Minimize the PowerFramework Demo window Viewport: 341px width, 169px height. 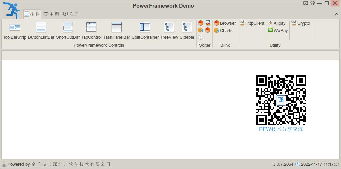pos(319,3)
